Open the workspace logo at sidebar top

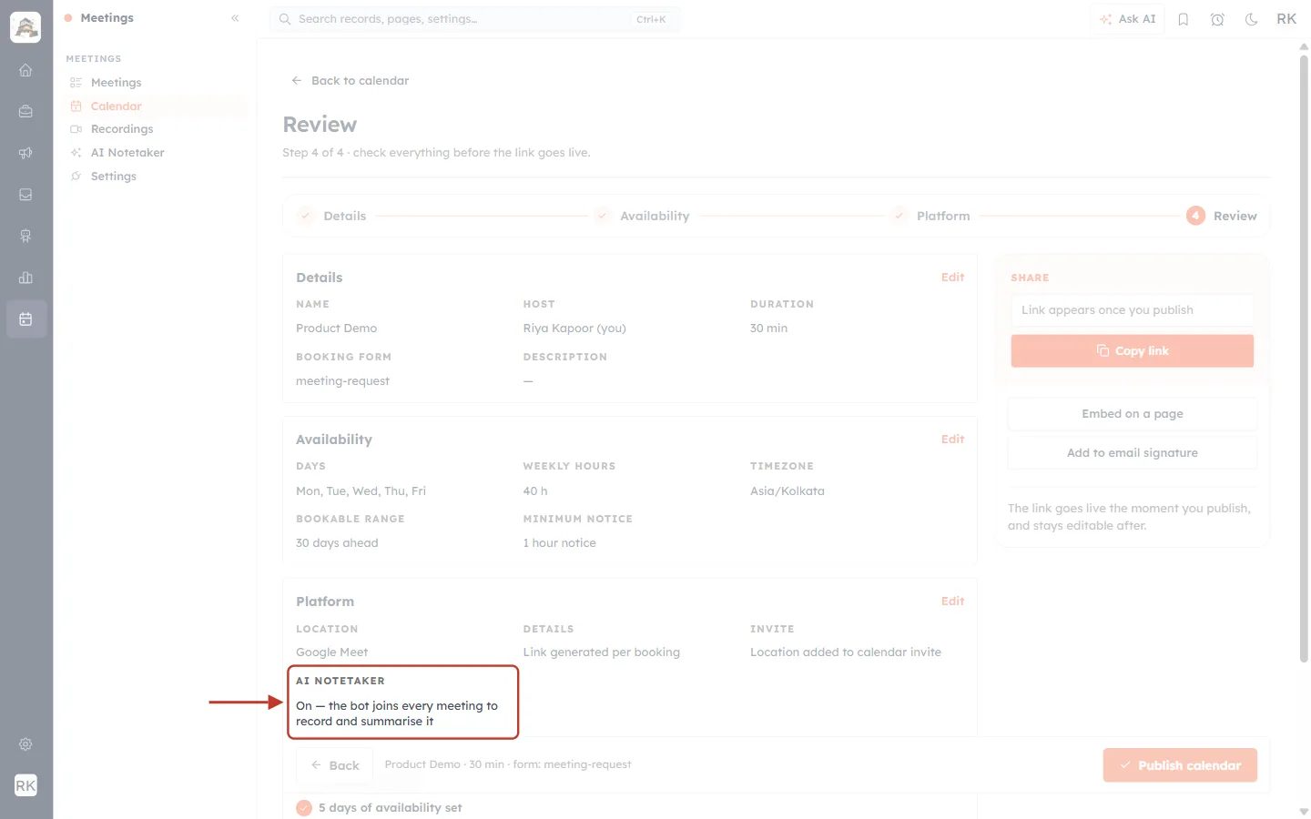click(25, 27)
